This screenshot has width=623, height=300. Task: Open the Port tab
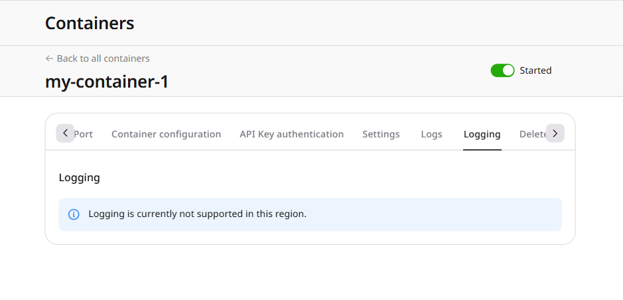(84, 134)
